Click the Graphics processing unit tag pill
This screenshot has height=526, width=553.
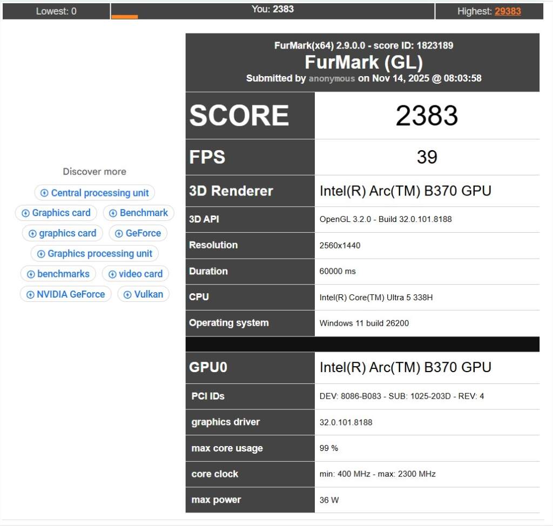coord(94,253)
